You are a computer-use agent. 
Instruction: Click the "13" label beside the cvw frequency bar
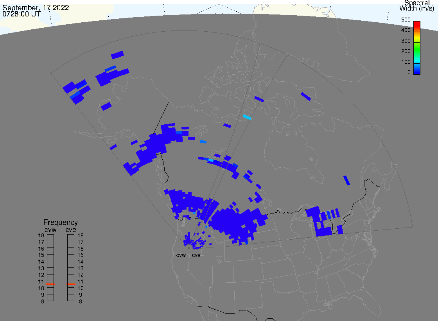coord(41,269)
